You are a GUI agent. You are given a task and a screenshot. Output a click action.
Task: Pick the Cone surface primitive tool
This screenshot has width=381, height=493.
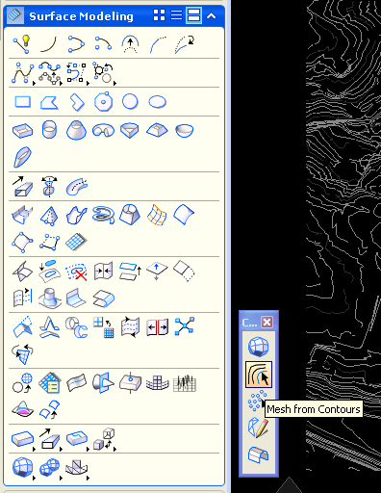coord(76,130)
